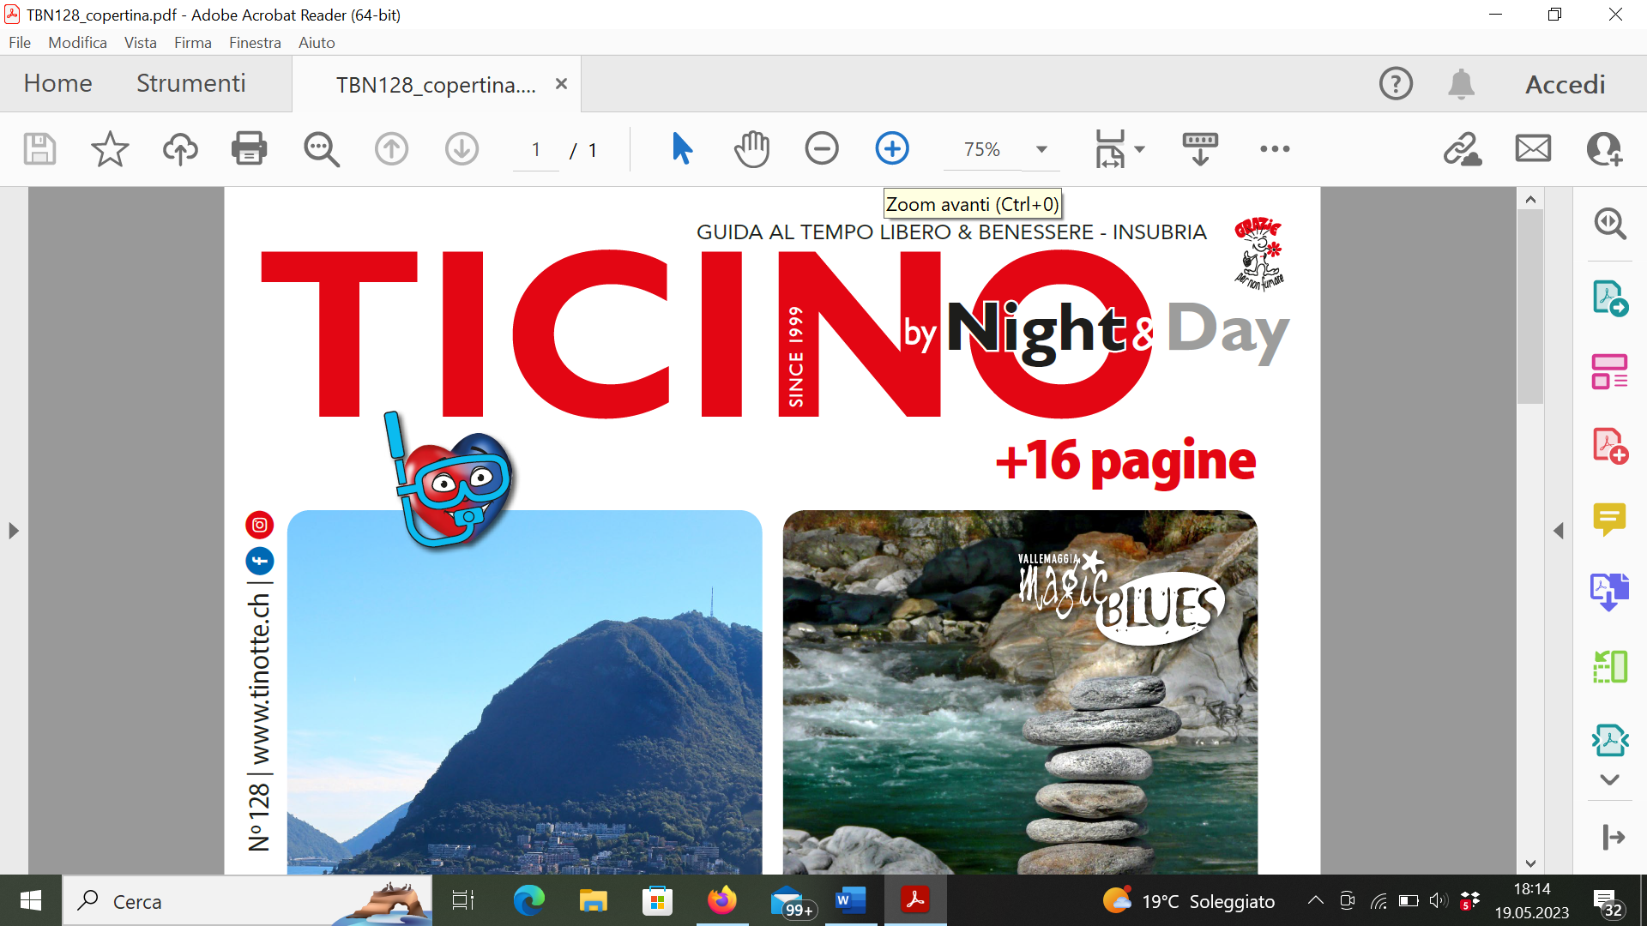Screen dimensions: 1647x926
Task: Click the Cerca taskbar search box
Action: point(247,901)
